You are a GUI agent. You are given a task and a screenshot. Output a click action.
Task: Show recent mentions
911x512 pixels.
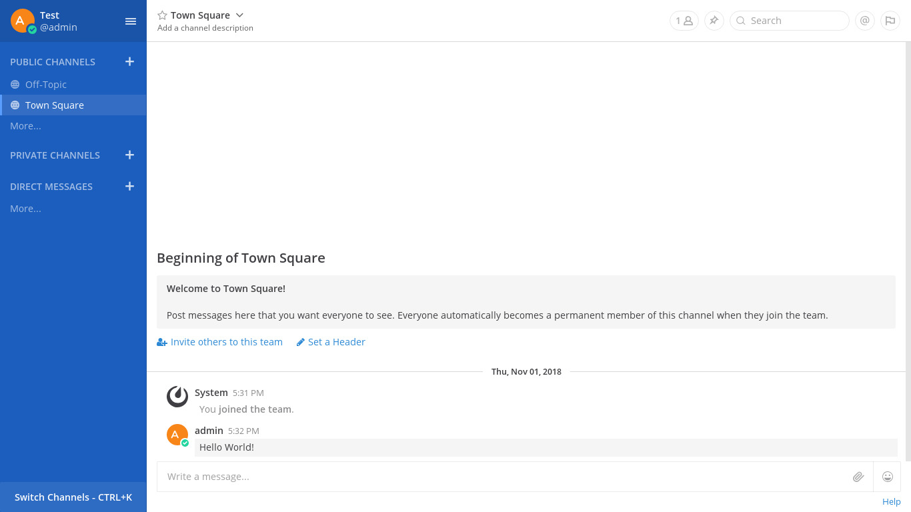click(x=864, y=21)
